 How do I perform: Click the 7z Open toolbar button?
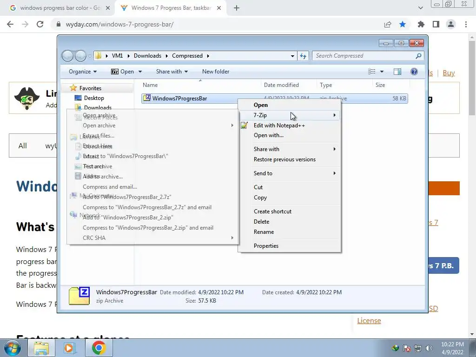point(122,72)
